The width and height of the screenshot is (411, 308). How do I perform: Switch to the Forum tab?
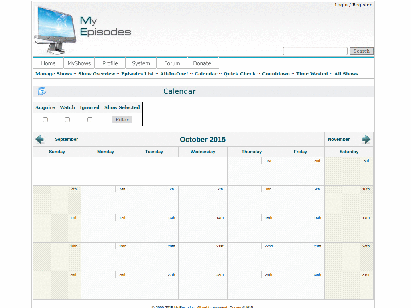[x=172, y=63]
